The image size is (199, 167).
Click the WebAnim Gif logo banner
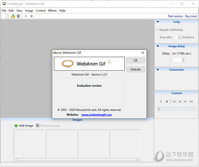click(x=89, y=64)
